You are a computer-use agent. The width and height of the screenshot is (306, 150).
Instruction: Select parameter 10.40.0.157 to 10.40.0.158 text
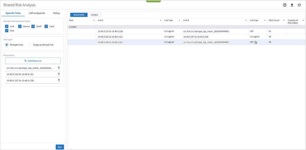[20, 80]
